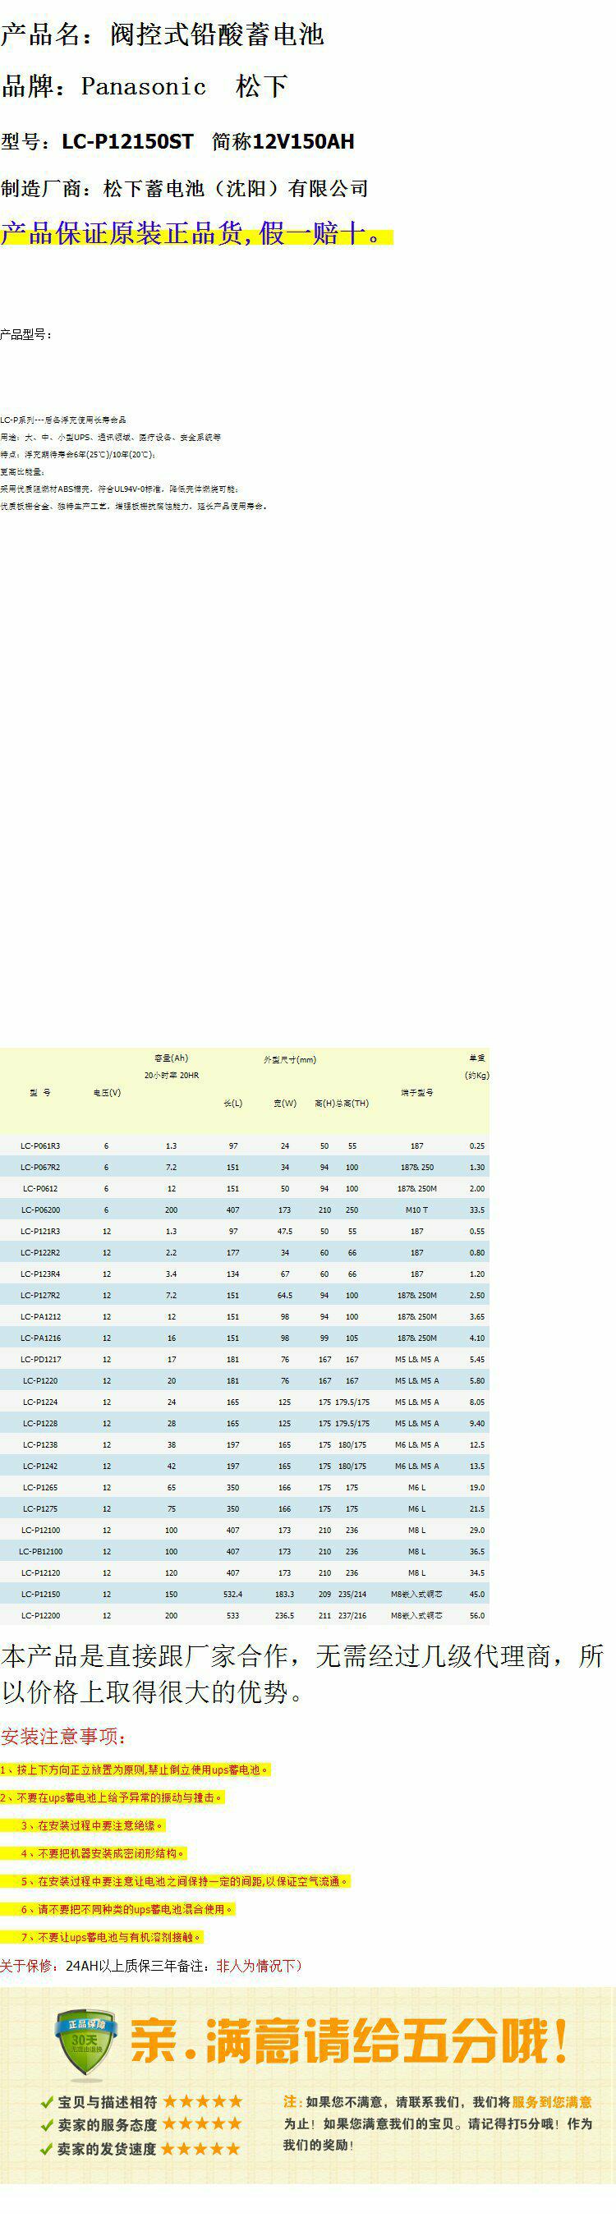
Task: Click table row LC-P1265
Action: click(244, 1487)
